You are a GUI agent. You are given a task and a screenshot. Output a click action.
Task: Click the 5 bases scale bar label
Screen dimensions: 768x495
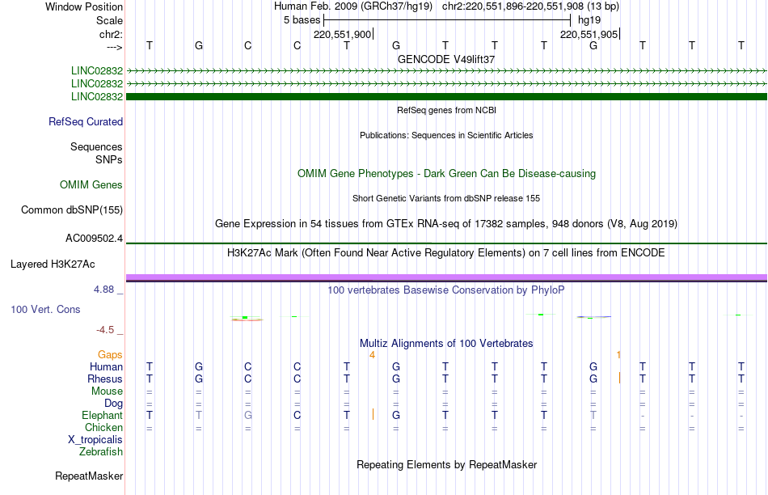pos(302,20)
